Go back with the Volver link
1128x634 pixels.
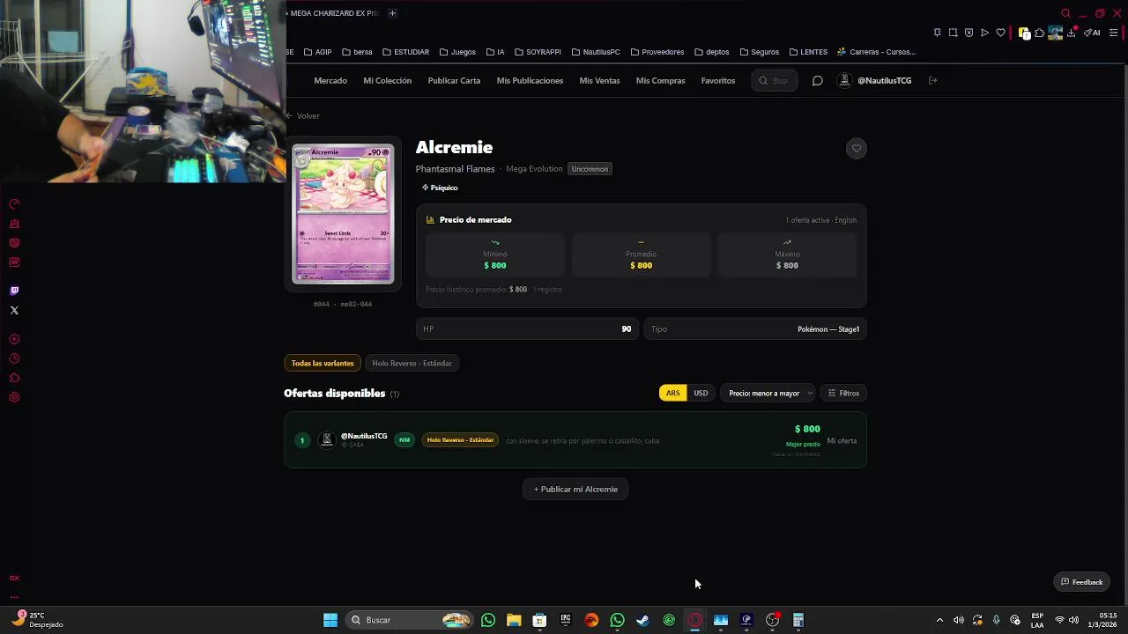click(x=302, y=115)
